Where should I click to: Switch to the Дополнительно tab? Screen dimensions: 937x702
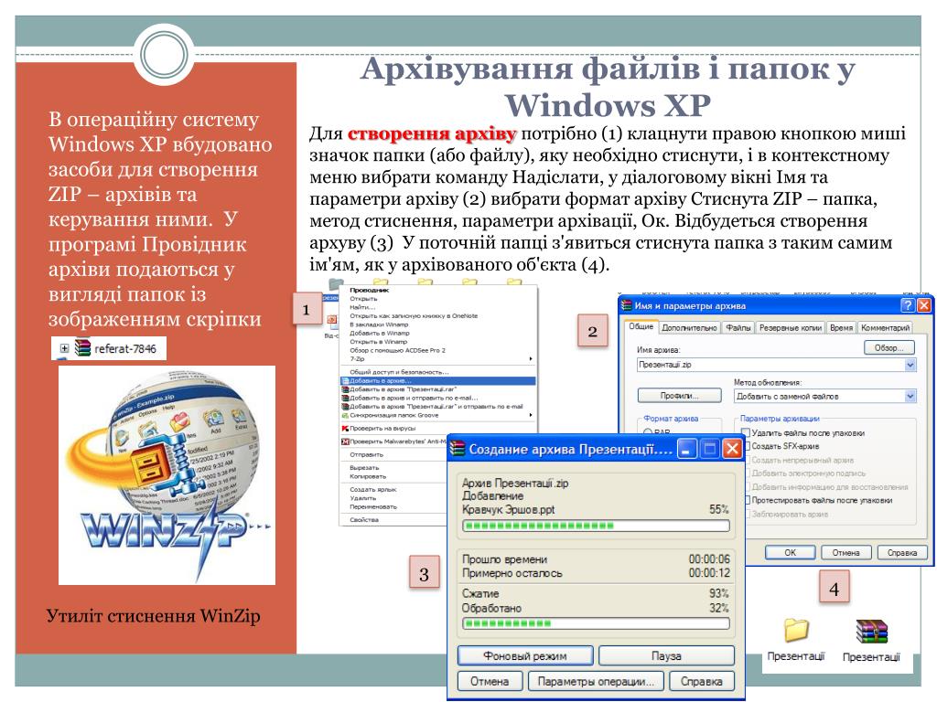(x=689, y=328)
